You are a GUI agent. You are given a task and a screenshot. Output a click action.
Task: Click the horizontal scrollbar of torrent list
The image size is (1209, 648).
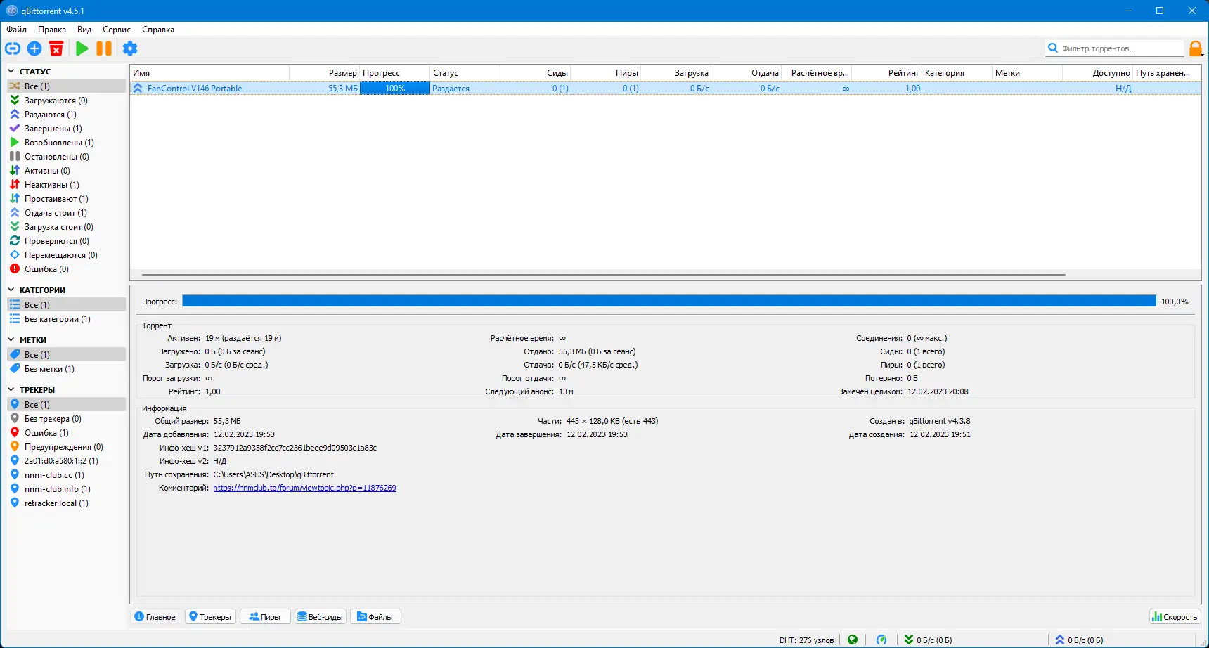point(604,274)
